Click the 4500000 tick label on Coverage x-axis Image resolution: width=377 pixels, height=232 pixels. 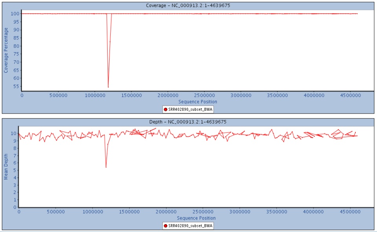[351, 95]
